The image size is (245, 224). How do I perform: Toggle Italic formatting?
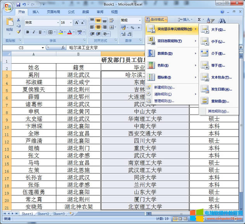point(34,32)
